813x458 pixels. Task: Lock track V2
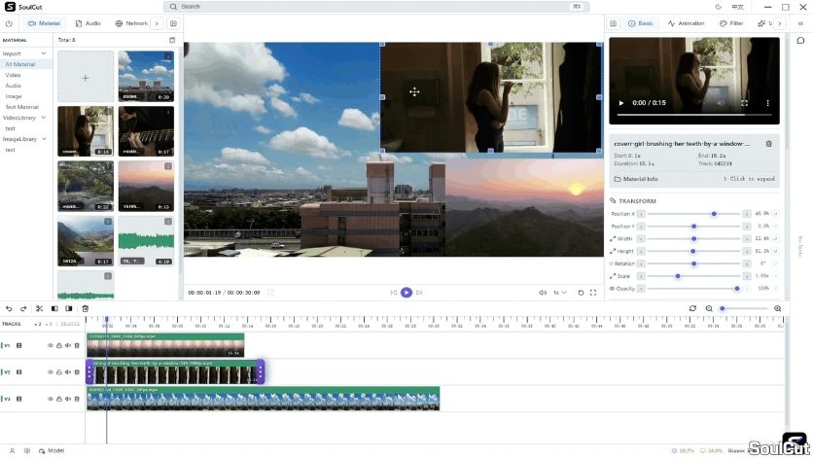[59, 371]
